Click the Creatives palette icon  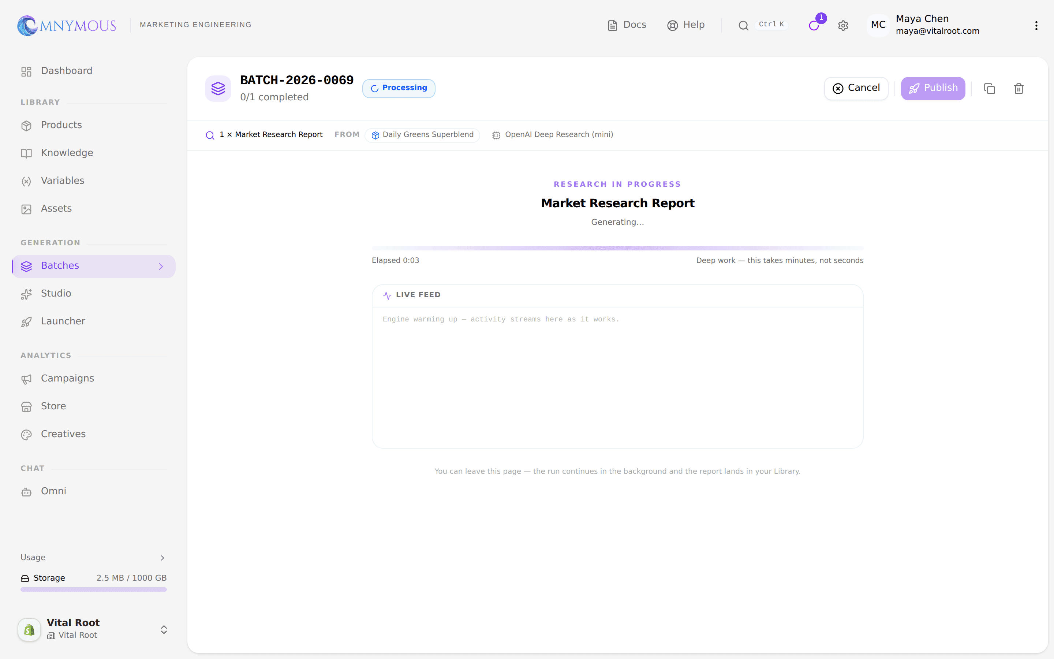pyautogui.click(x=27, y=435)
